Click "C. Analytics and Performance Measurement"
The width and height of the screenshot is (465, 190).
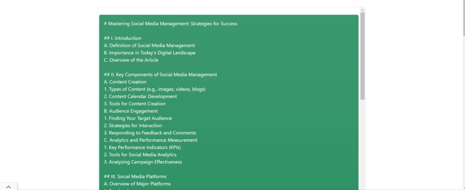pyautogui.click(x=150, y=140)
